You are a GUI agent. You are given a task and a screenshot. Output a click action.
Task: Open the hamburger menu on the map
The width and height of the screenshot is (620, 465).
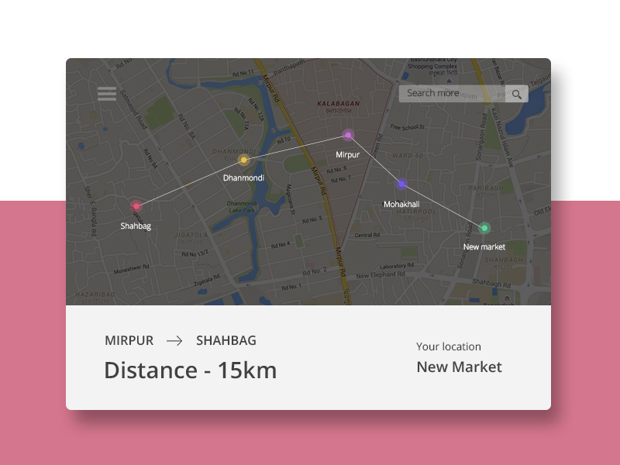pos(107,94)
